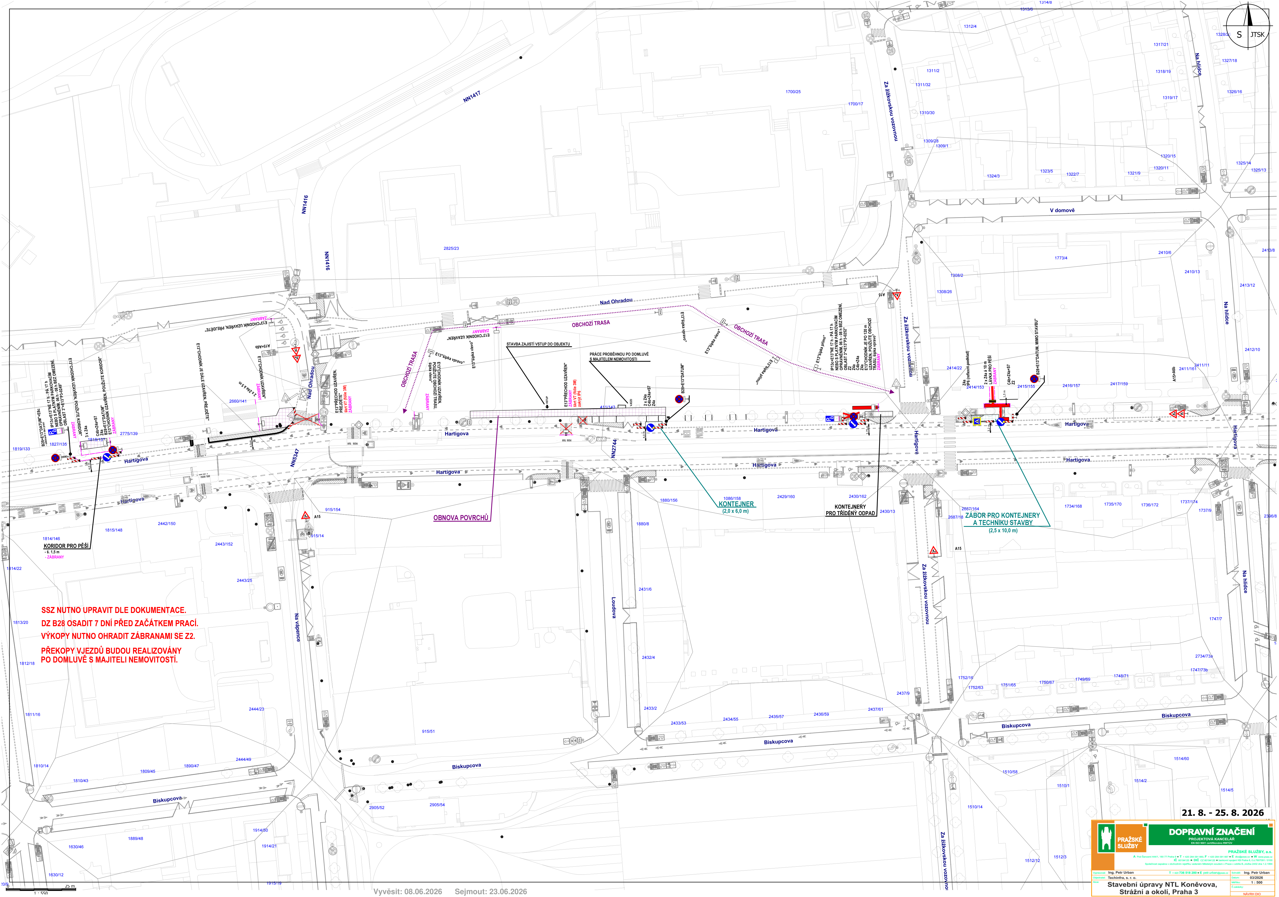This screenshot has width=1279, height=897.
Task: Click blue arrow sign at ZÁBOR PRO KONTEJNERY leader
Action: pyautogui.click(x=1000, y=422)
